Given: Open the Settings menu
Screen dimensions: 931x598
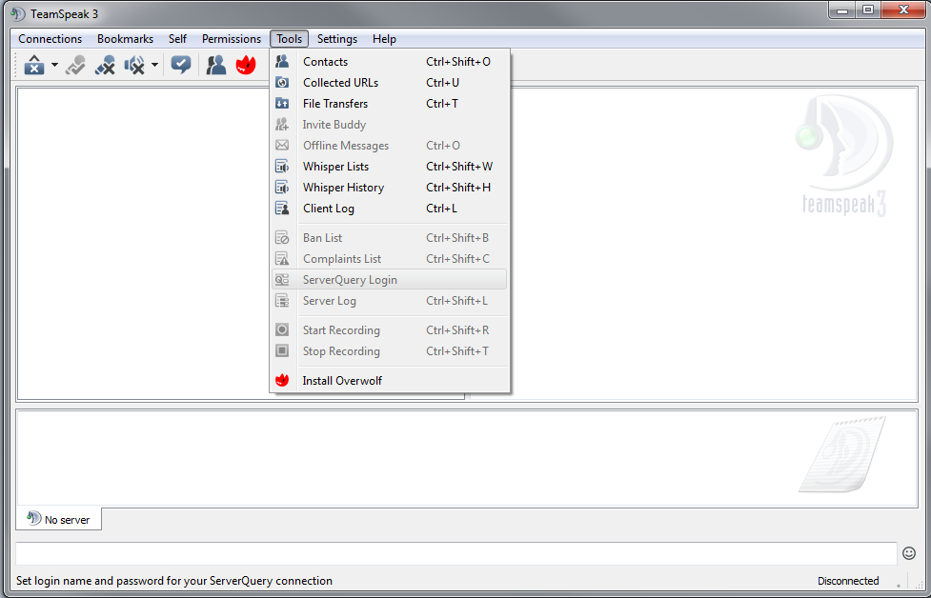Looking at the screenshot, I should [x=337, y=38].
